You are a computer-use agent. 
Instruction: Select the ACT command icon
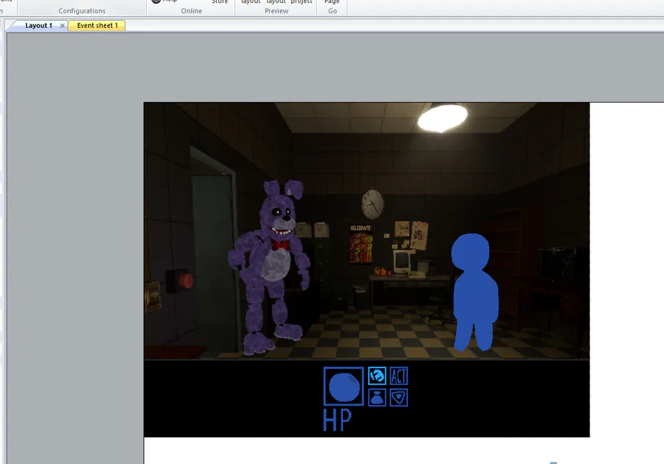click(x=398, y=375)
